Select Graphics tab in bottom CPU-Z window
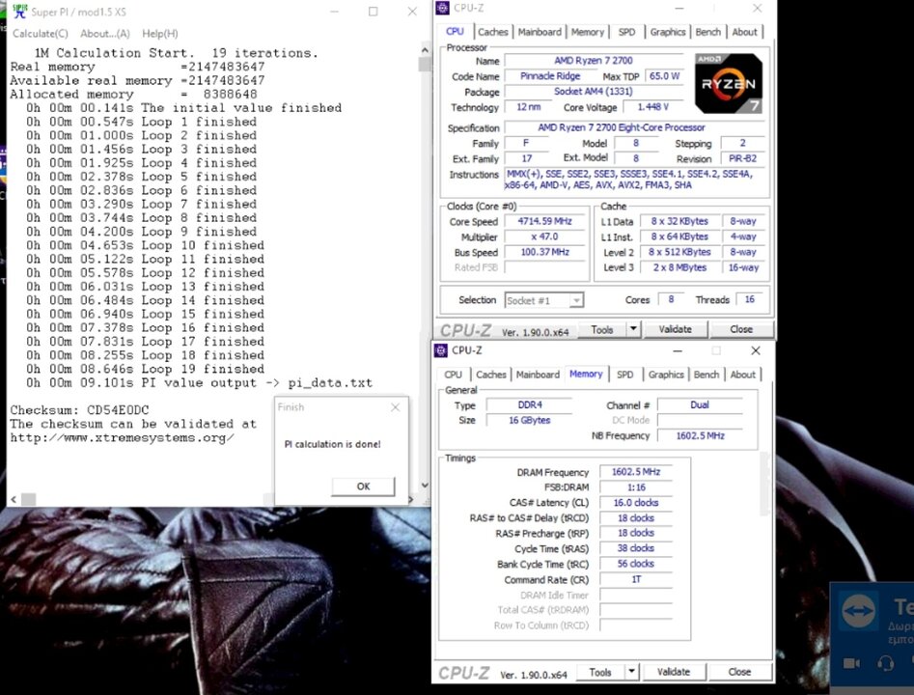The image size is (914, 695). 666,375
